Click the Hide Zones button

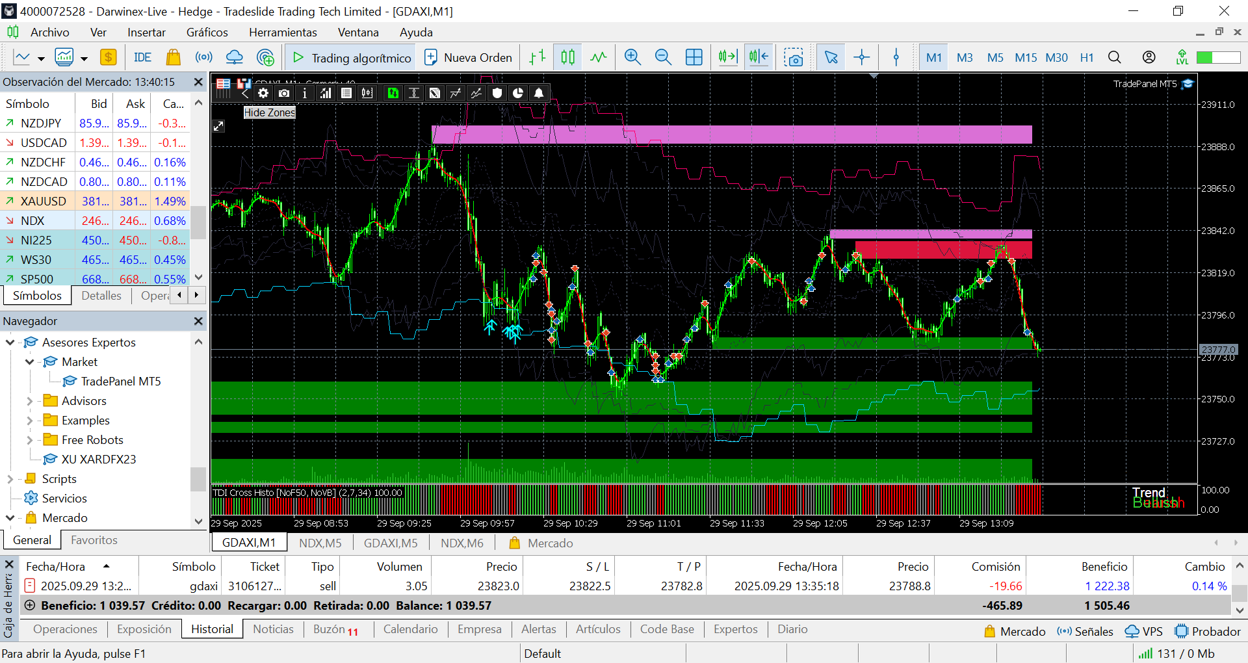tap(269, 112)
